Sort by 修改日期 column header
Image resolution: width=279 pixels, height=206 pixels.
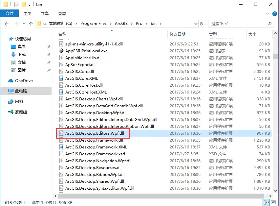coord(178,34)
